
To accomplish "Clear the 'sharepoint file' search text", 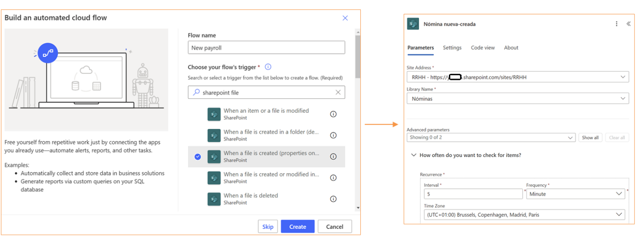I will (x=338, y=92).
